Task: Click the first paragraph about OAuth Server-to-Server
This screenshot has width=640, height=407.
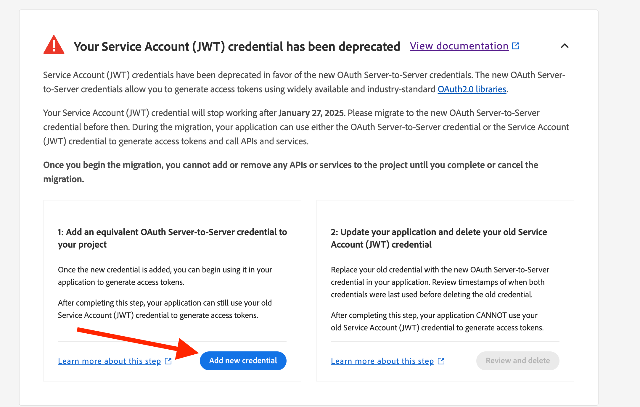Action: click(x=304, y=82)
